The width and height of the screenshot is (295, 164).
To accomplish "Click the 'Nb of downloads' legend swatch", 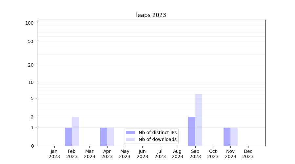I will tap(130, 139).
